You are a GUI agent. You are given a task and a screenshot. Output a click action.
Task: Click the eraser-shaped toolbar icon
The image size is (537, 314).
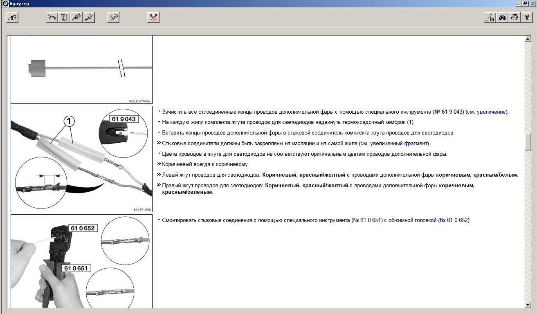click(x=113, y=18)
